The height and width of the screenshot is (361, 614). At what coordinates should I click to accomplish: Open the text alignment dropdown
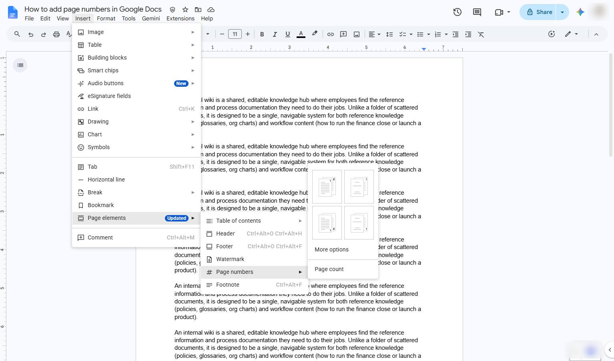pyautogui.click(x=374, y=34)
